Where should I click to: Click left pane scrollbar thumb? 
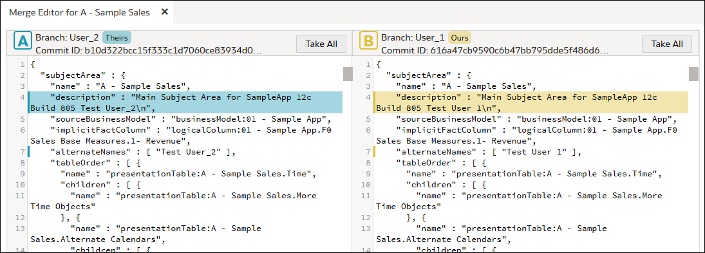pos(348,73)
